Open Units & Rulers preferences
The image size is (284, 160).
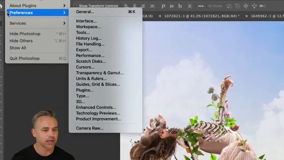pyautogui.click(x=106, y=79)
